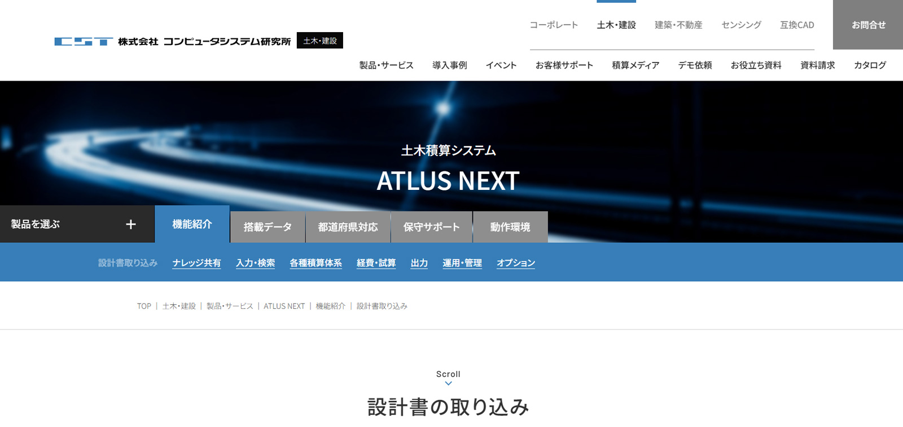Click 設計書取り込み in the blue sub-navigation
This screenshot has height=427, width=903.
pos(128,263)
